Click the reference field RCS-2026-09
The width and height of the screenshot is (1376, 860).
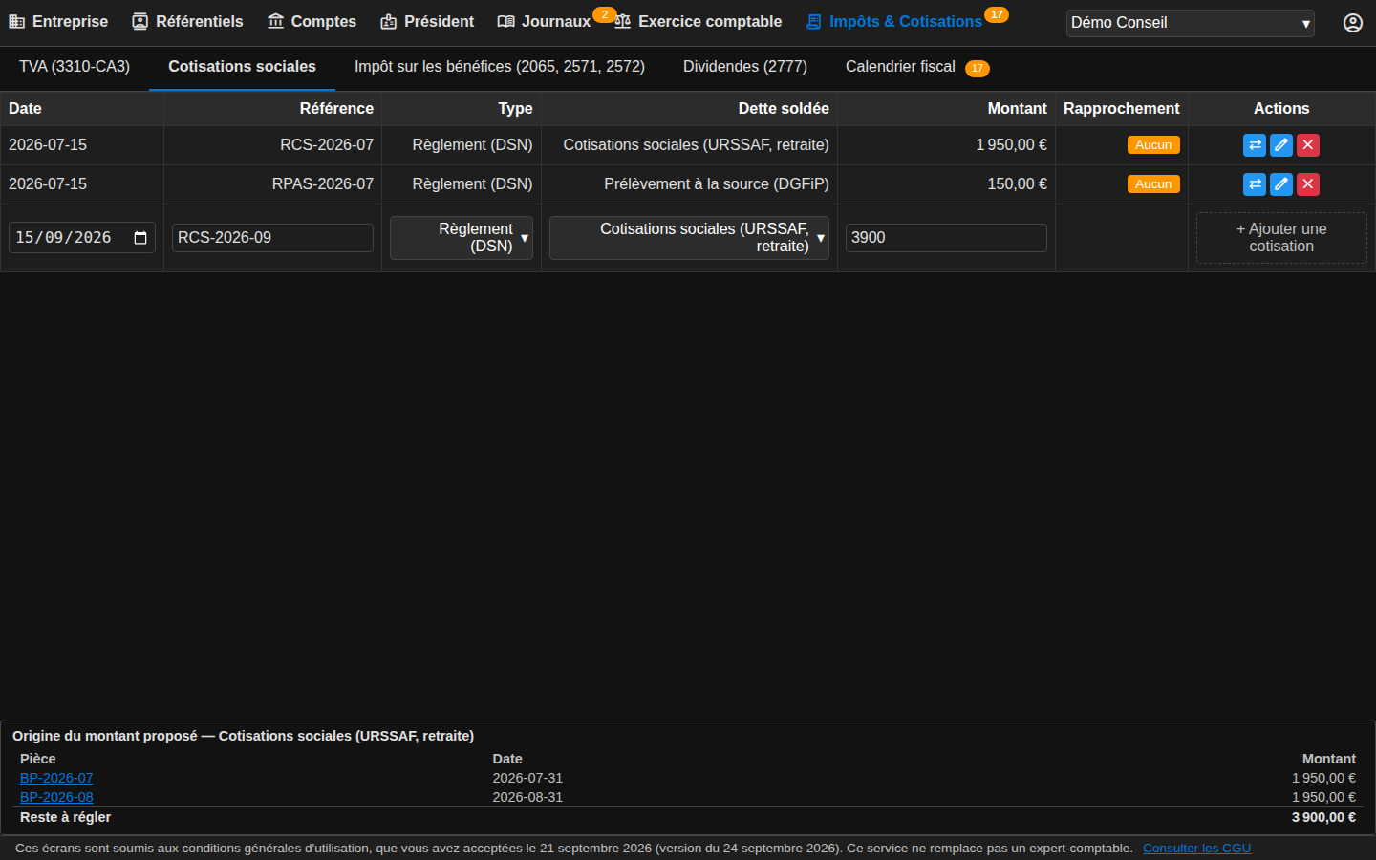click(x=272, y=238)
